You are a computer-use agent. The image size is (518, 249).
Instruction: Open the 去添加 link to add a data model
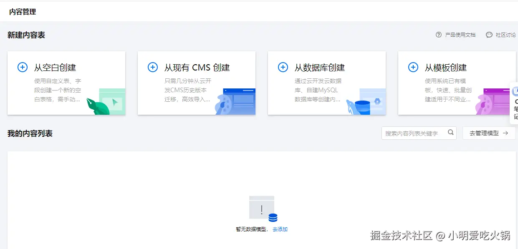click(280, 229)
